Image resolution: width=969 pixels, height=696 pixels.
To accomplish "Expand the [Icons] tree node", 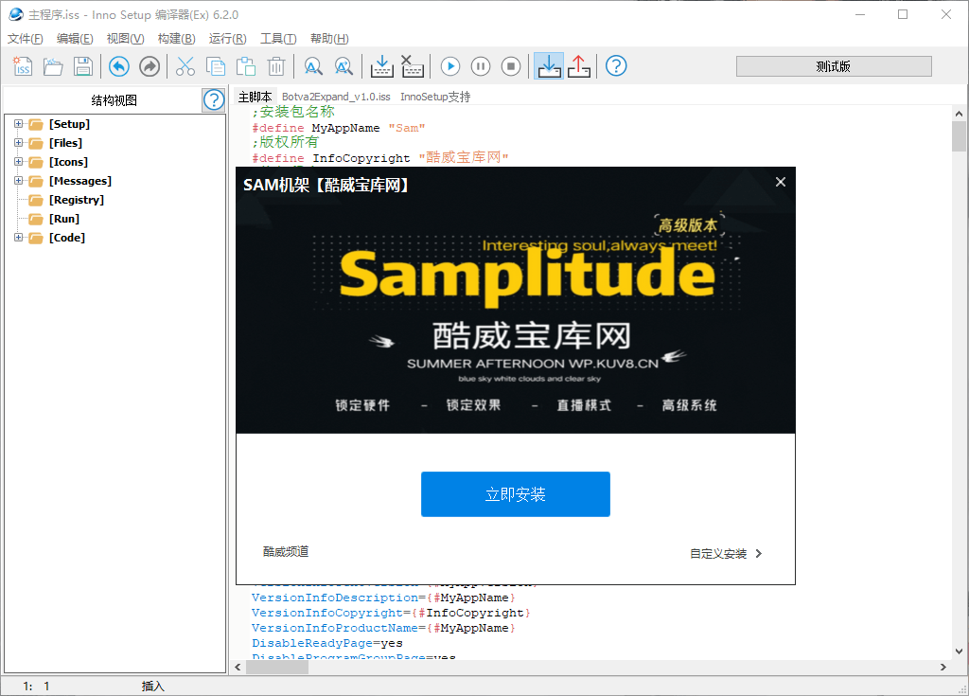I will pos(19,162).
